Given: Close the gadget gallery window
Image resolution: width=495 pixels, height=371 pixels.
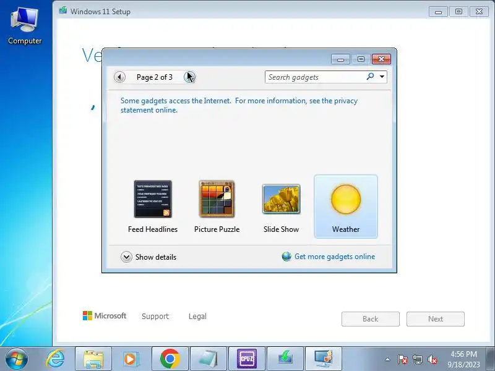Looking at the screenshot, I should coord(381,59).
